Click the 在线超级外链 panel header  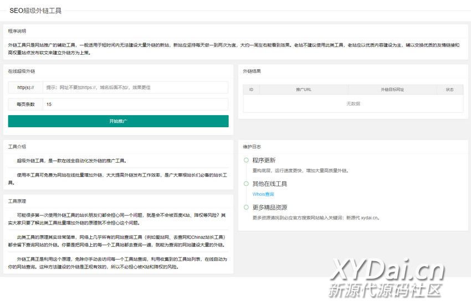pyautogui.click(x=21, y=71)
